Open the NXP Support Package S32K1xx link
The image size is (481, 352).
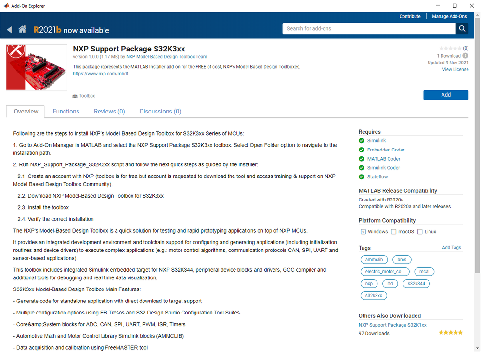pos(392,325)
